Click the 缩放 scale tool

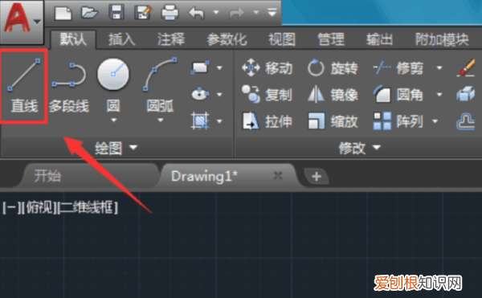333,121
